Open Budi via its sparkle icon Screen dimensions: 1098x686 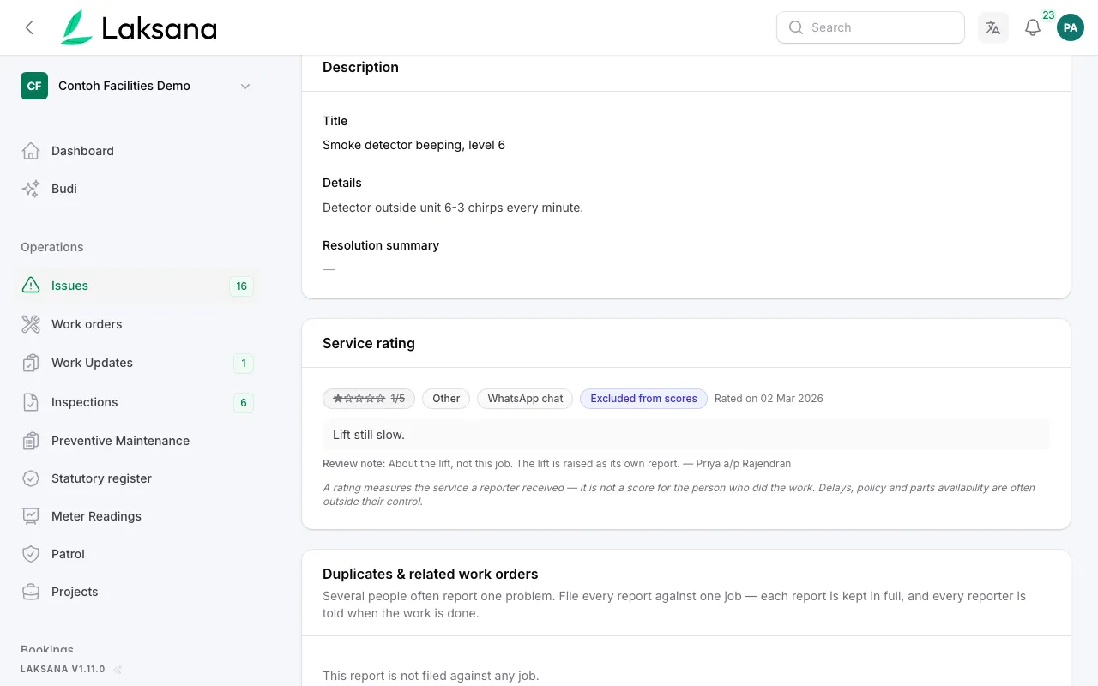click(x=31, y=189)
